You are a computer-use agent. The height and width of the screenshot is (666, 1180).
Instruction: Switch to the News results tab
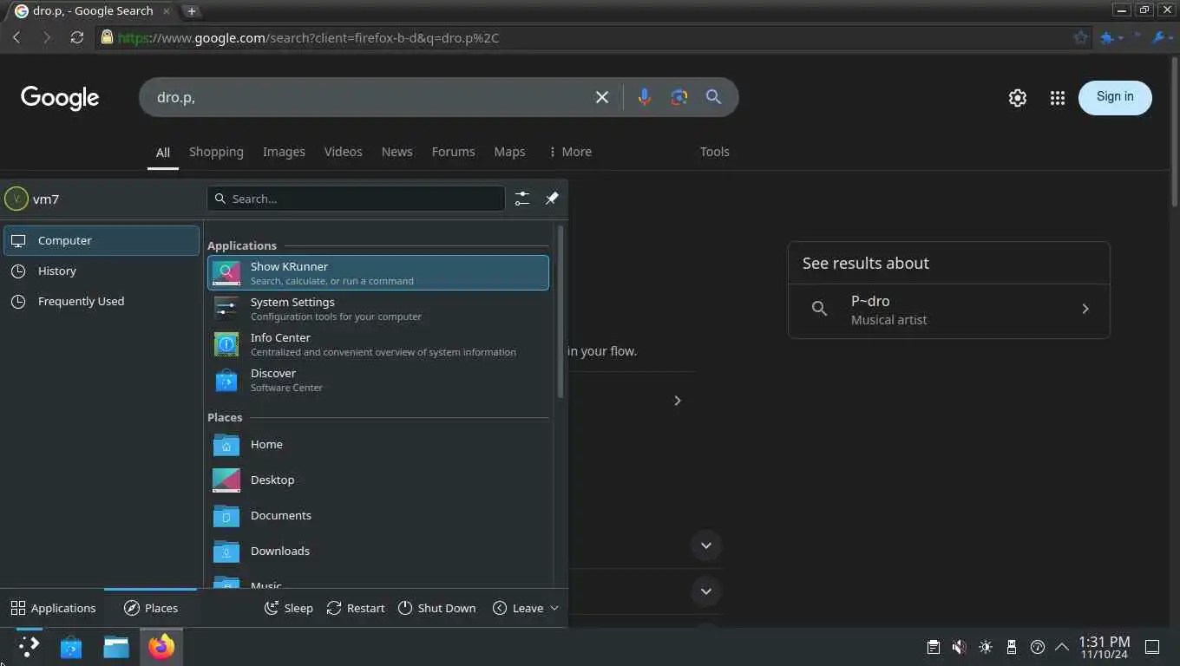(x=397, y=152)
